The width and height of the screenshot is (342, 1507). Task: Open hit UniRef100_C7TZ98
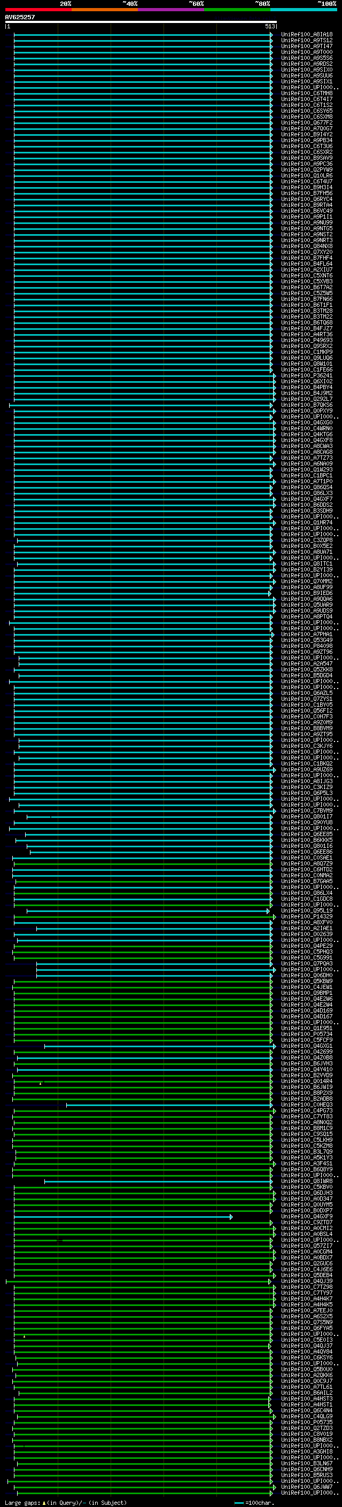tap(307, 1287)
